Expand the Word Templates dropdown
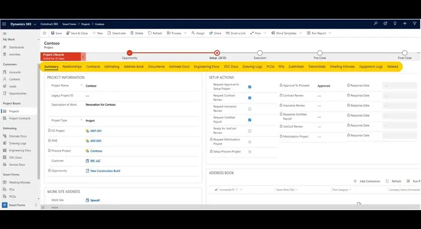This screenshot has width=421, height=229. (300, 33)
